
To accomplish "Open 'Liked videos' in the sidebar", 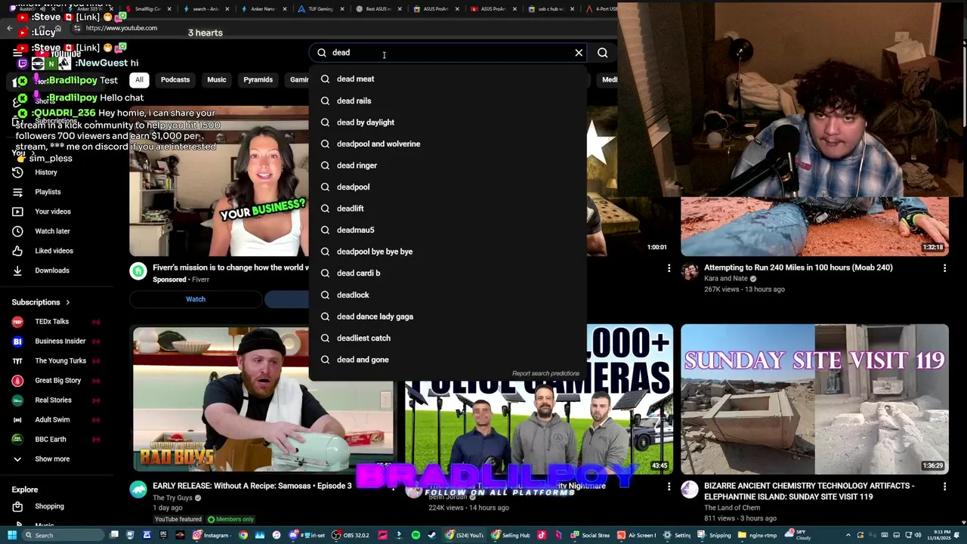I will pyautogui.click(x=54, y=251).
